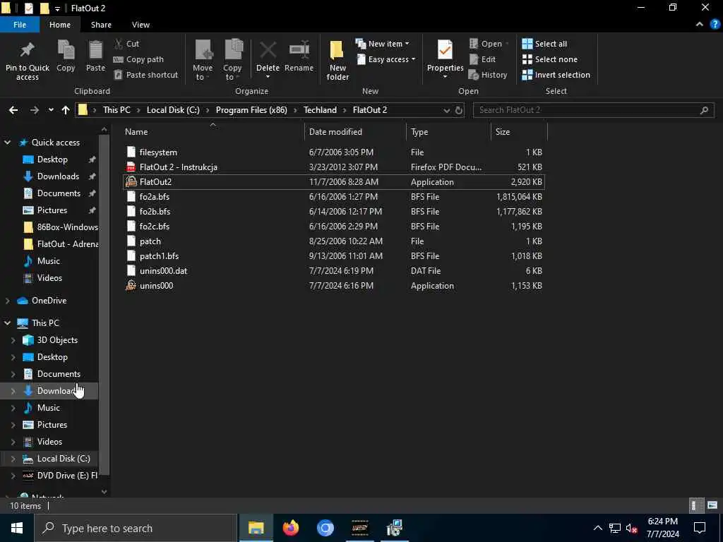The image size is (723, 542).
Task: Expand the Local Disk (C:) node
Action: coord(13,459)
